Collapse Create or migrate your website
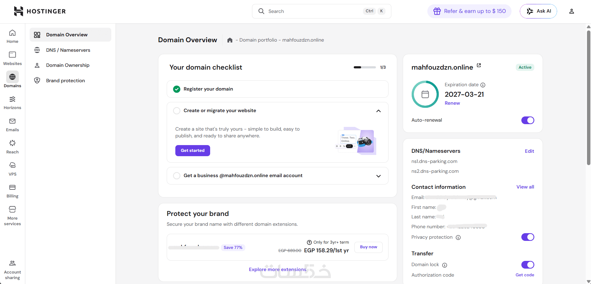Viewport: 591px width, 284px height. point(378,111)
